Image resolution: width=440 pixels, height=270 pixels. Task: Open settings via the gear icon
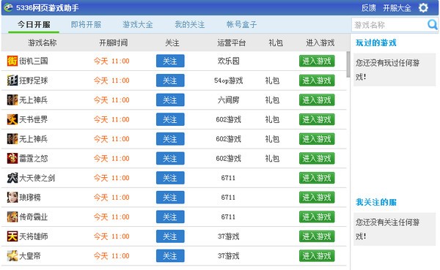click(x=423, y=7)
